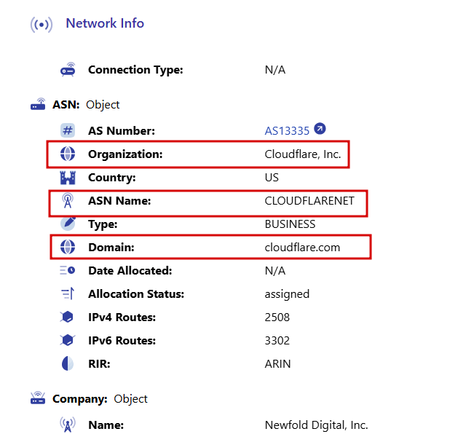Image resolution: width=450 pixels, height=434 pixels.
Task: Click the cube icon beside IPv4 Routes
Action: point(68,317)
